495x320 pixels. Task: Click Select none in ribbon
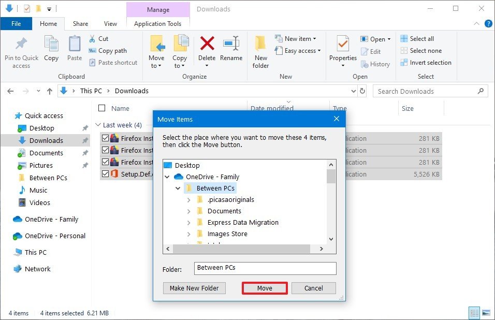[x=421, y=51]
